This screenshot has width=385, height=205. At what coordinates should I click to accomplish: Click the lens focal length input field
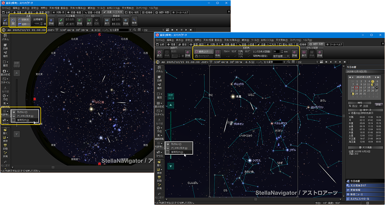(x=276, y=51)
